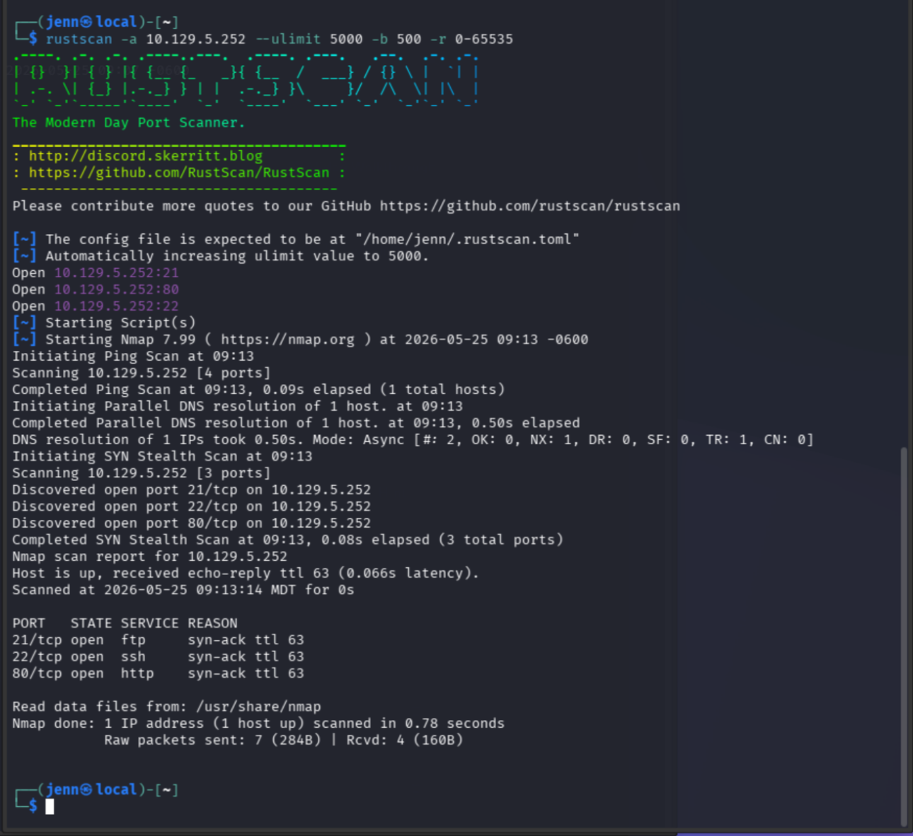The width and height of the screenshot is (913, 836).
Task: Select 'Open 10.129.5.252:21' line
Action: click(96, 273)
